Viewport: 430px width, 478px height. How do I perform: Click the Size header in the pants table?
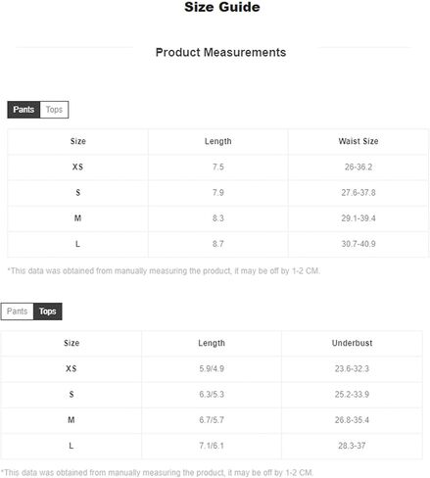point(78,141)
